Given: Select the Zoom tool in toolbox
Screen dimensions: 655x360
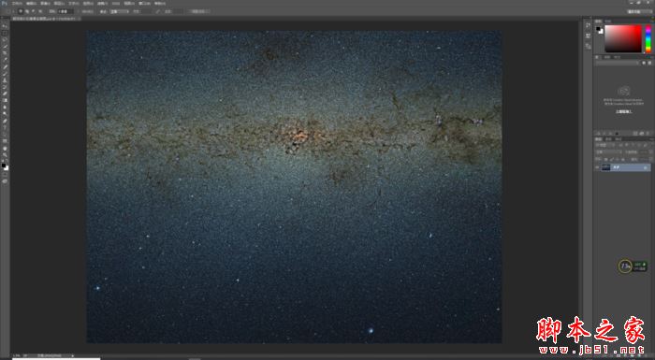Looking at the screenshot, I should pyautogui.click(x=5, y=154).
